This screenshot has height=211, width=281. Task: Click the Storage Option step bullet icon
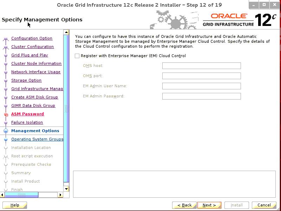pyautogui.click(x=6, y=81)
